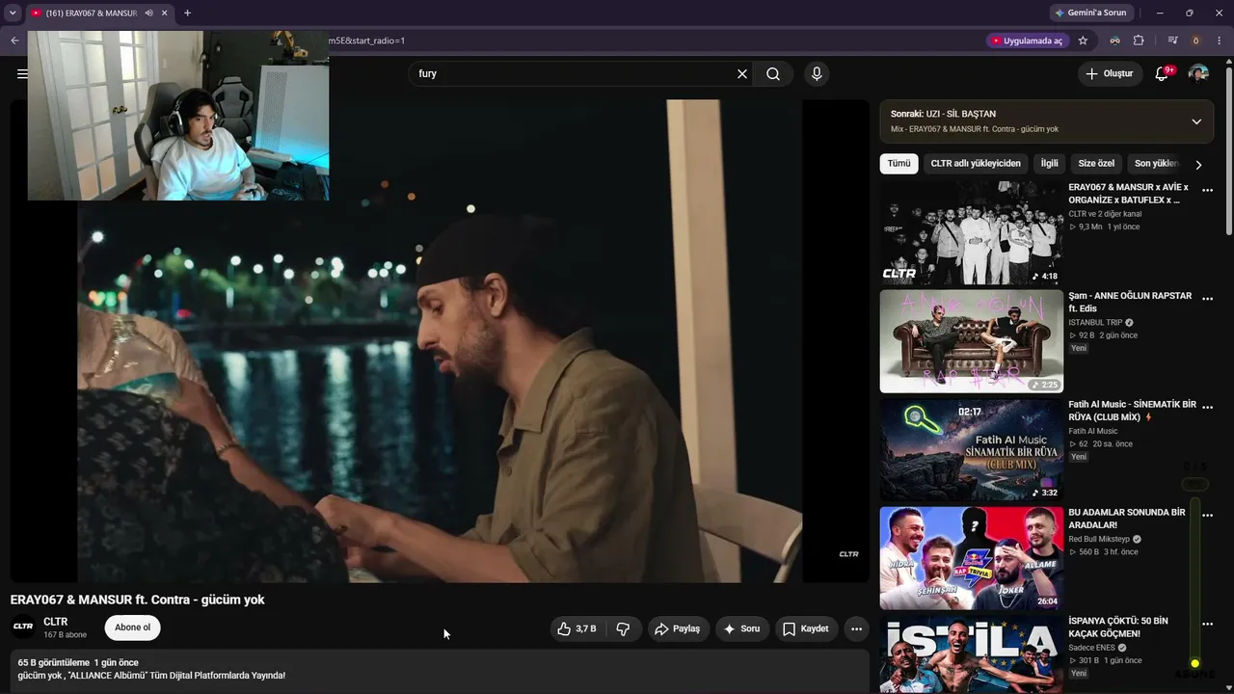The image size is (1234, 694).
Task: Click the Sonraki: UZI - SİL BAŞTAN text
Action: click(943, 114)
